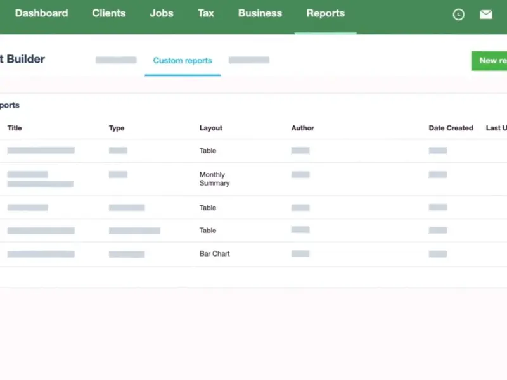507x380 pixels.
Task: Switch to the Custom reports tab
Action: [x=183, y=61]
